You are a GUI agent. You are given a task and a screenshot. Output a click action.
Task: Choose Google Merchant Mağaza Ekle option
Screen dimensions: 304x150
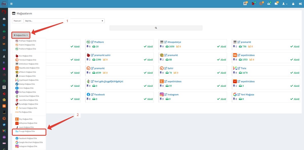click(31, 142)
